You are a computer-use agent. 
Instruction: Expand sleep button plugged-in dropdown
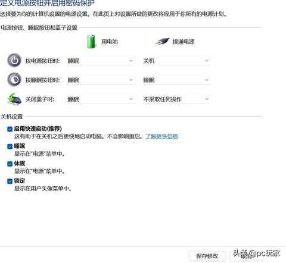(x=176, y=80)
